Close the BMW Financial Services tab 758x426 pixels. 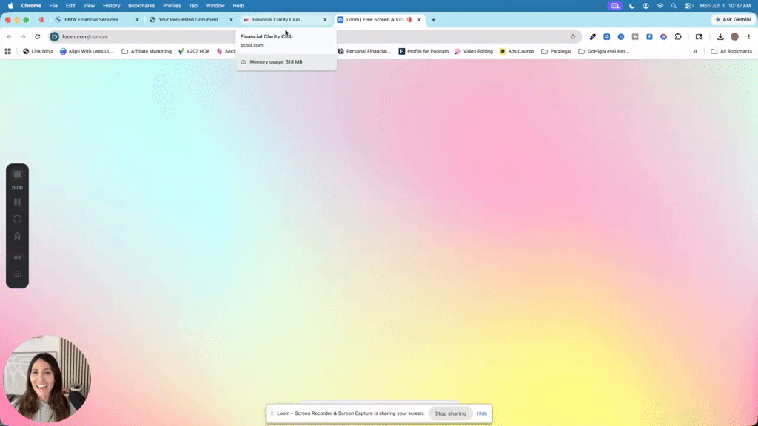coord(137,20)
